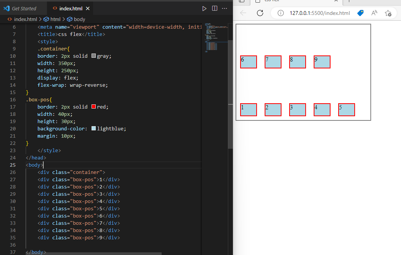This screenshot has height=255, width=401.
Task: Click the div containing 9 on line 35
Action: (x=79, y=238)
